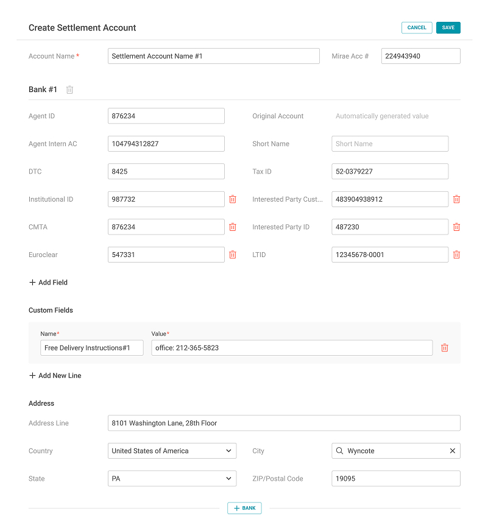The height and width of the screenshot is (530, 488).
Task: Clear the Wyncote city selection
Action: pos(453,451)
